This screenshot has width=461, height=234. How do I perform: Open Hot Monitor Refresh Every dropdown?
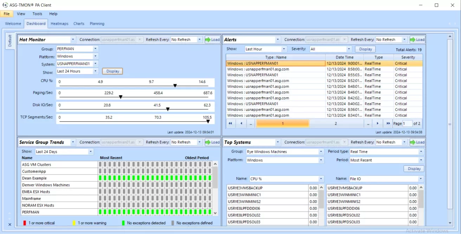click(x=200, y=40)
